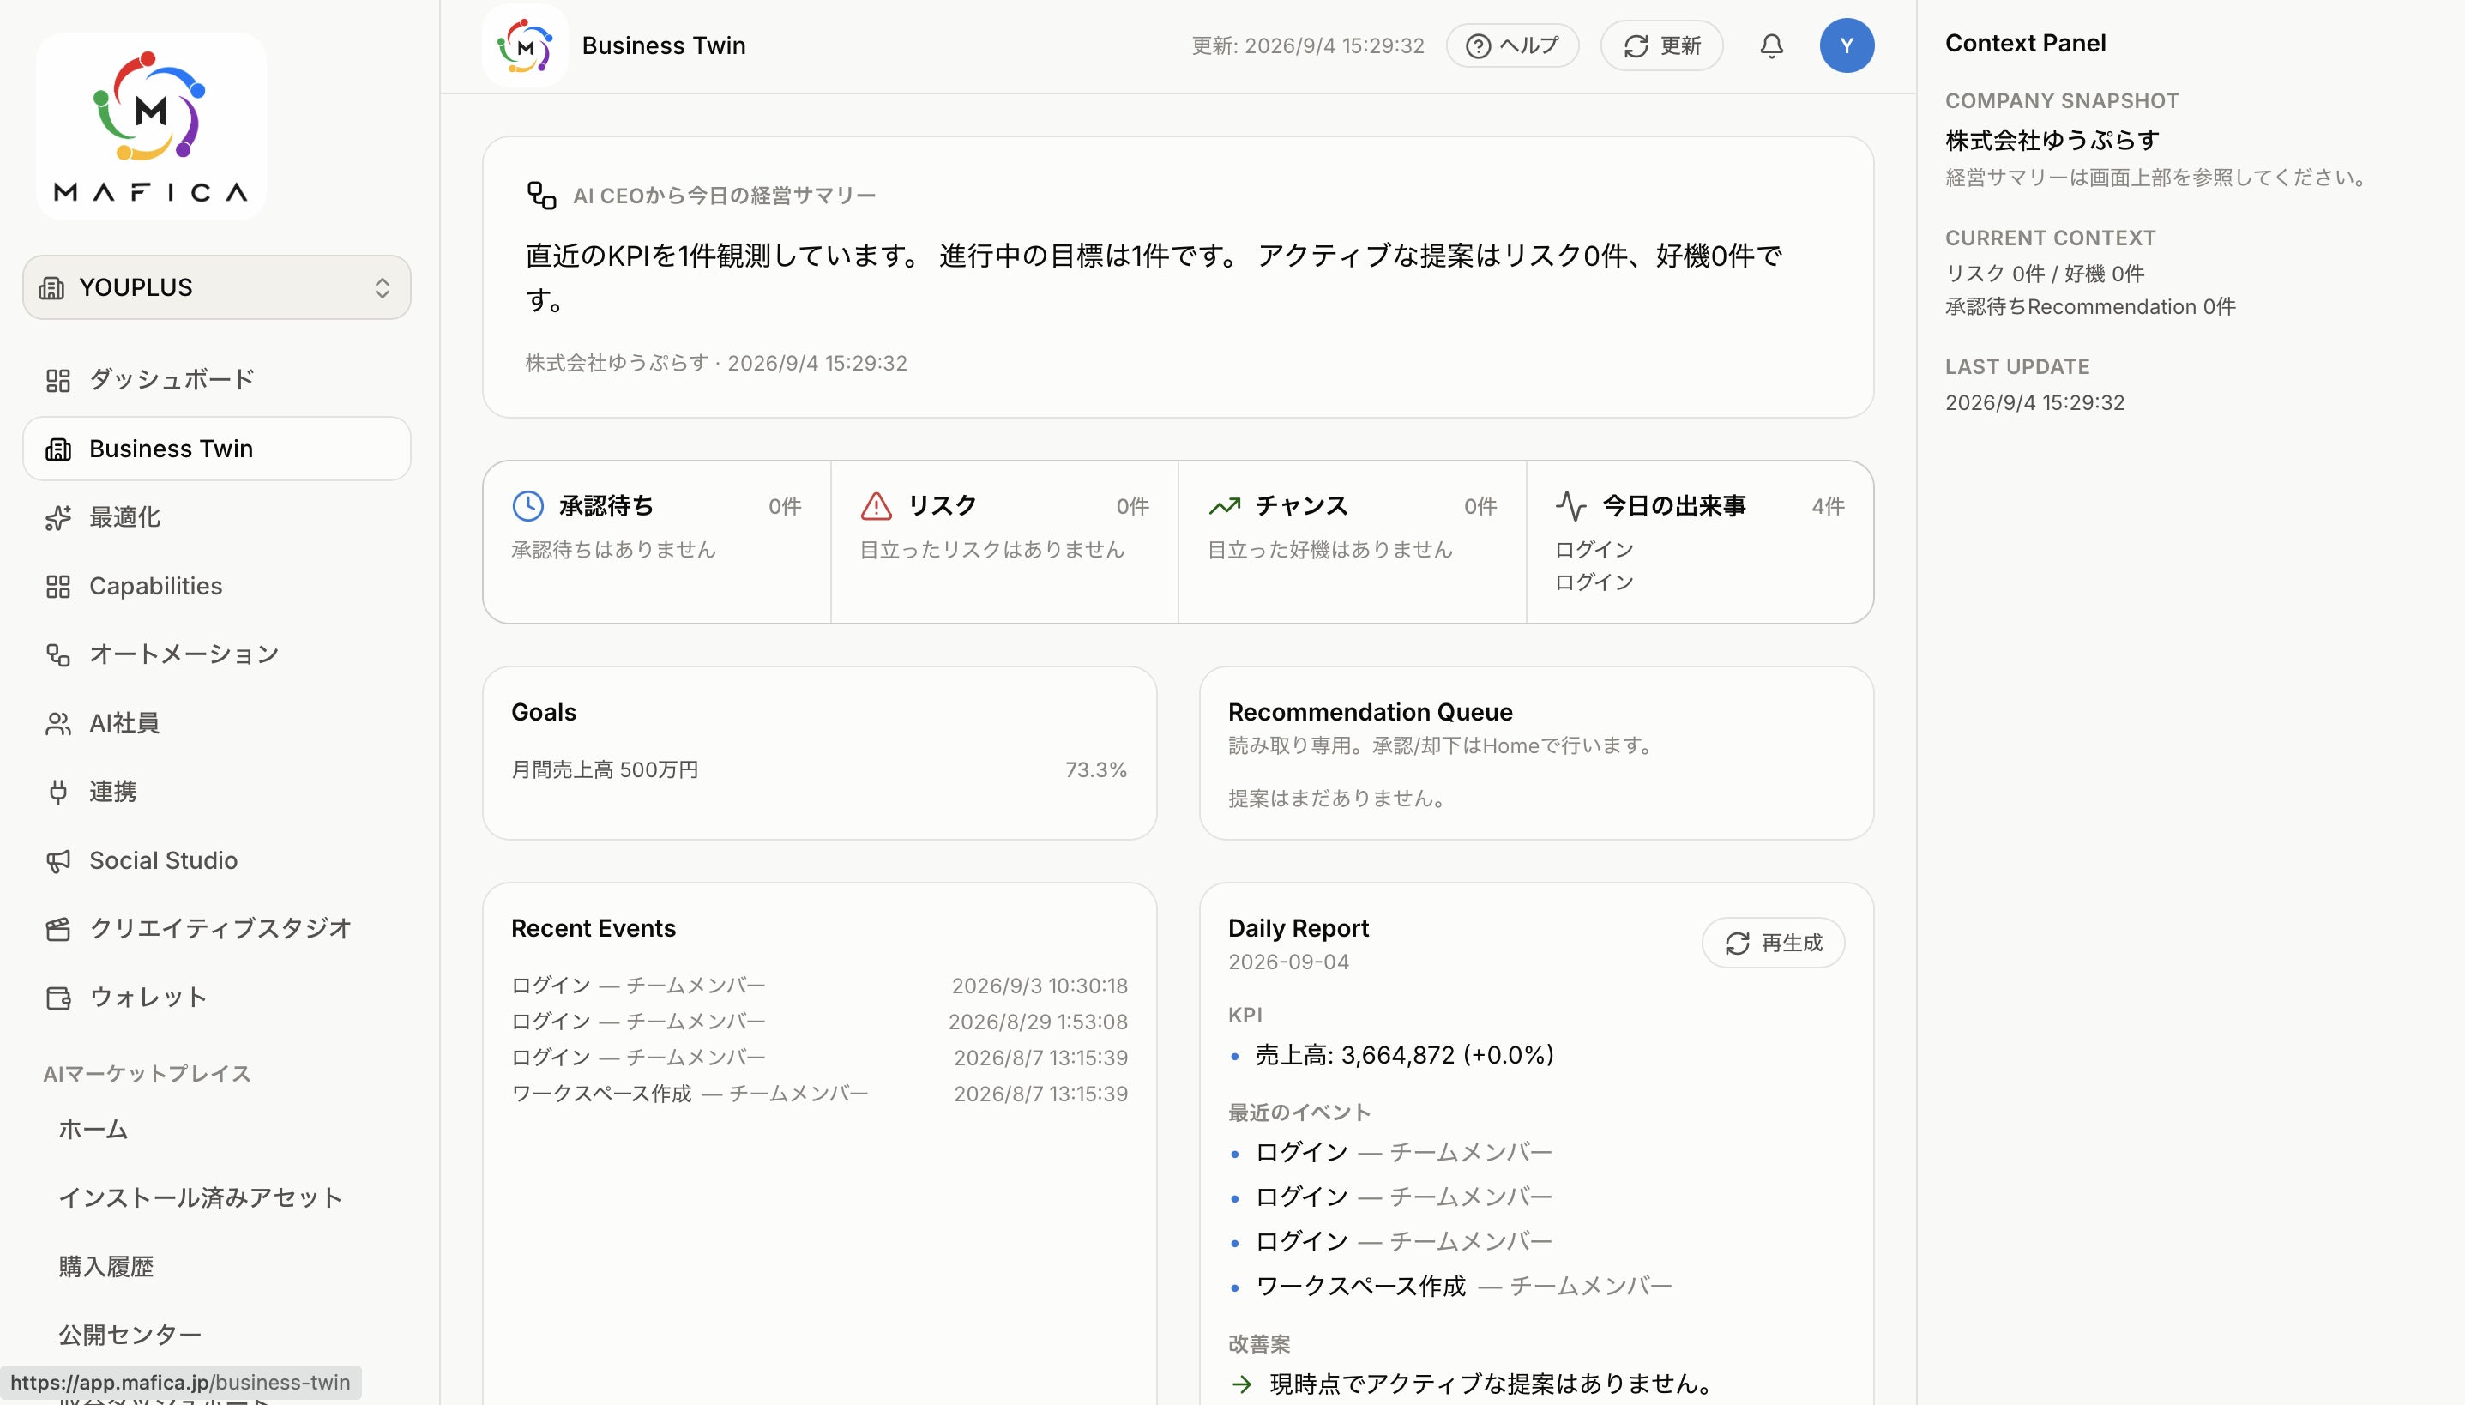Screen dimensions: 2465x1405
Task: Expand the YOUPLUS workspace selector
Action: tap(217, 287)
